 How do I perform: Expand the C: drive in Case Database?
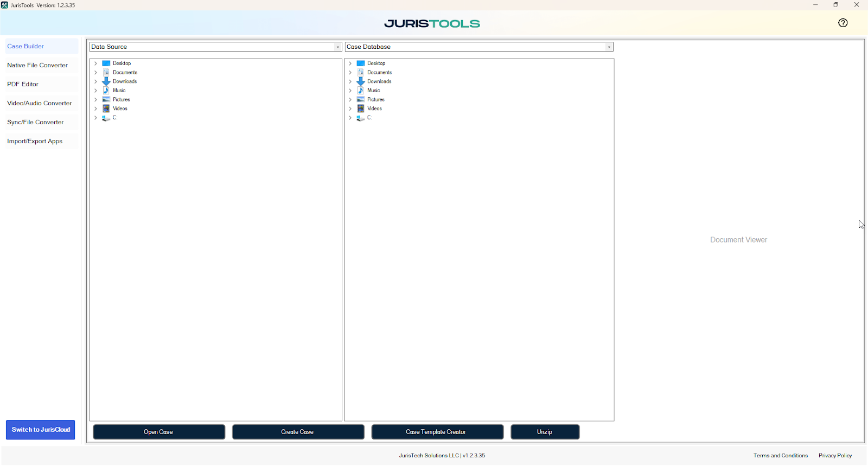coord(350,118)
